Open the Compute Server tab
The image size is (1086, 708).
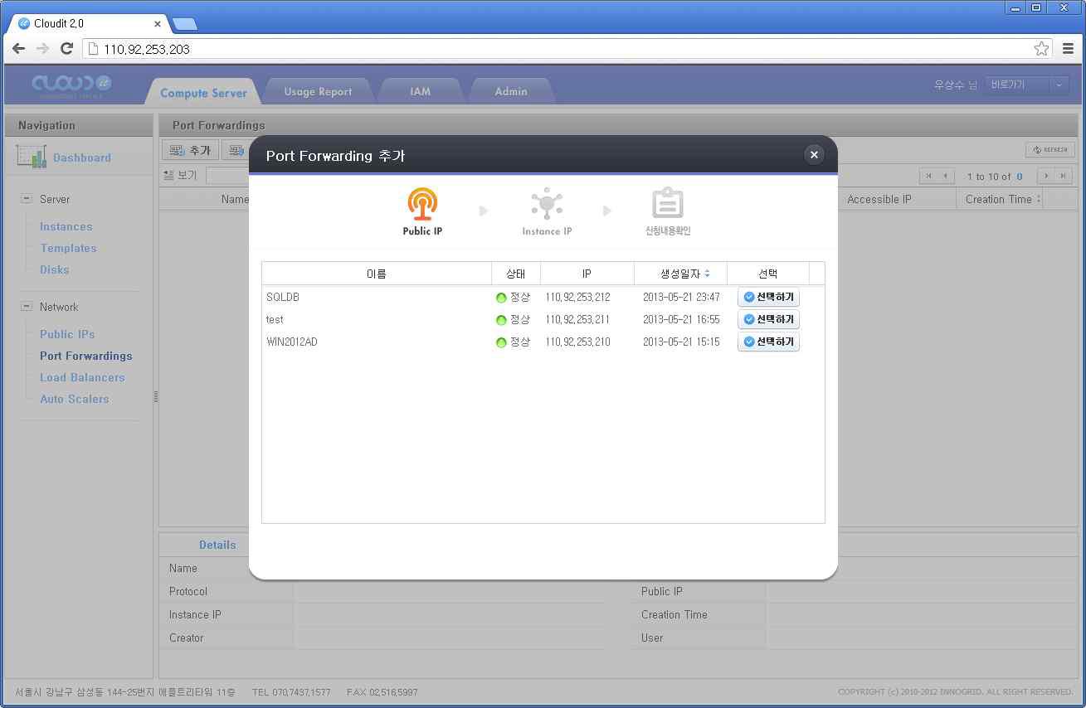coord(203,92)
